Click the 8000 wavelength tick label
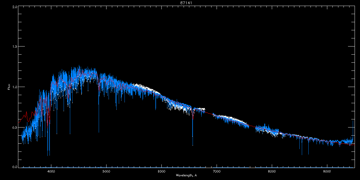 point(272,172)
